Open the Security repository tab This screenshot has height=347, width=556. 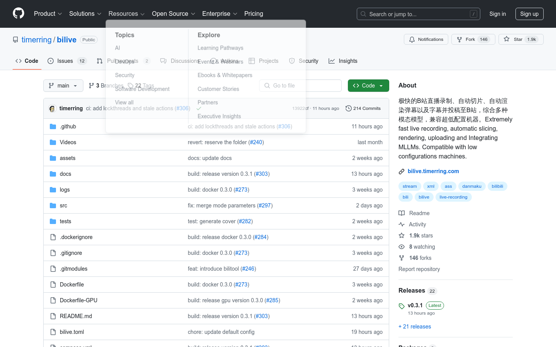coord(304,61)
